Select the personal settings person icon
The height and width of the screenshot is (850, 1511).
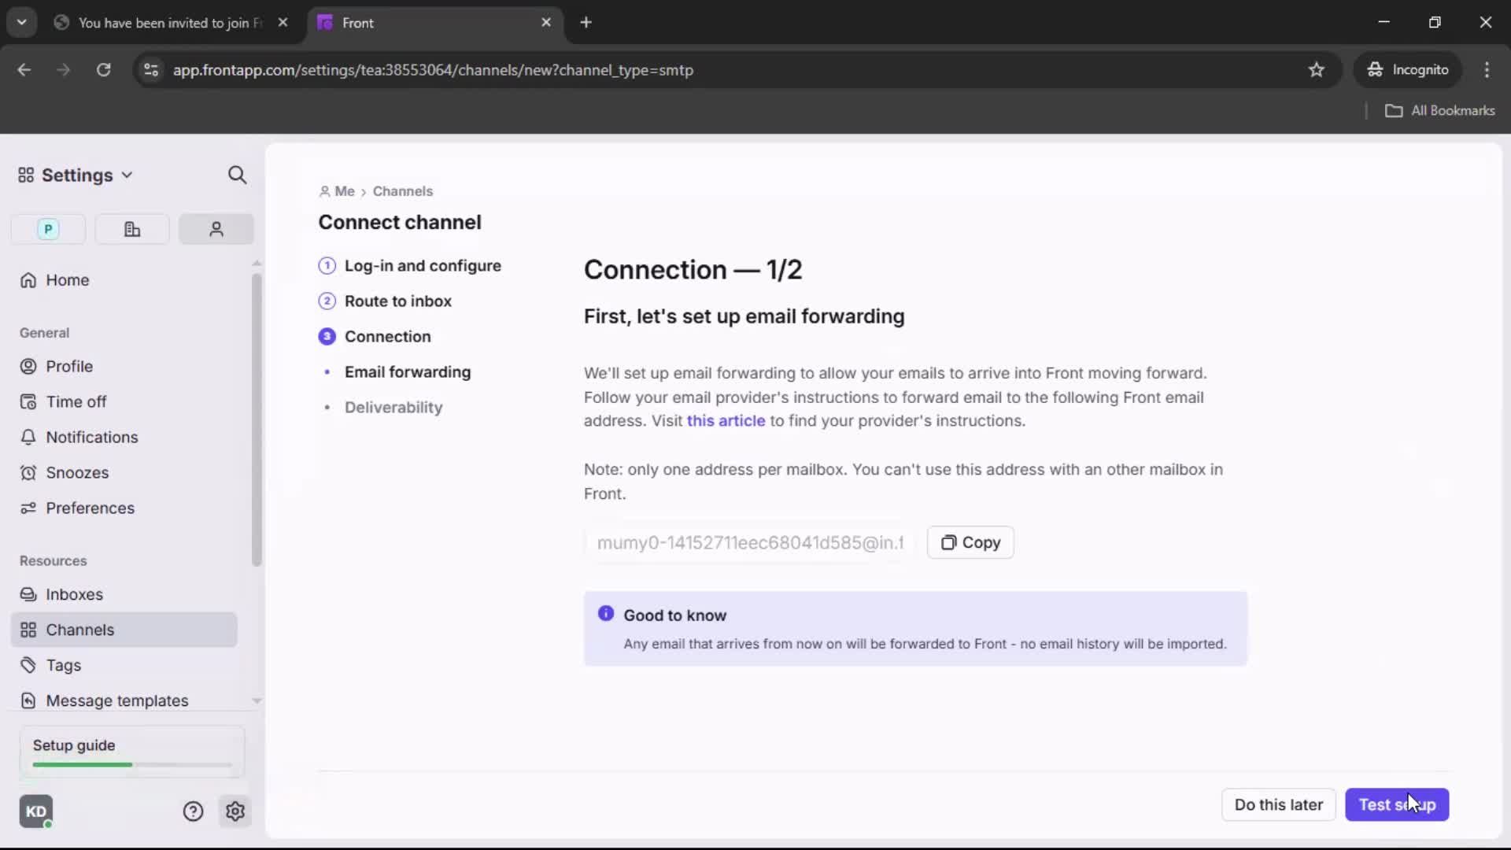click(216, 229)
